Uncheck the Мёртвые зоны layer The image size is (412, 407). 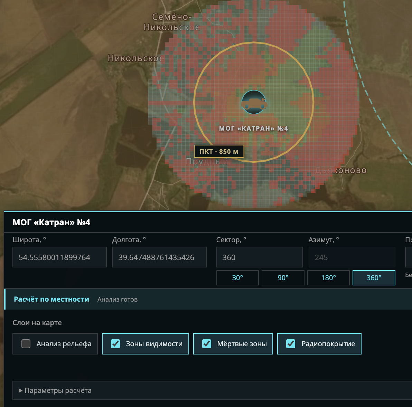(x=207, y=344)
